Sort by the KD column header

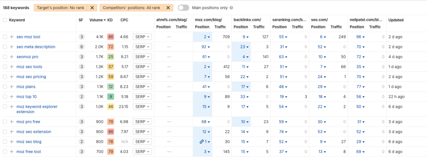click(110, 20)
